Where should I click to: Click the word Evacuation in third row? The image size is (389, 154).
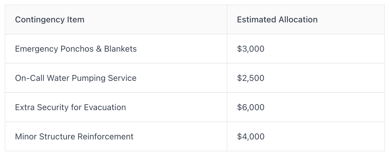point(105,107)
